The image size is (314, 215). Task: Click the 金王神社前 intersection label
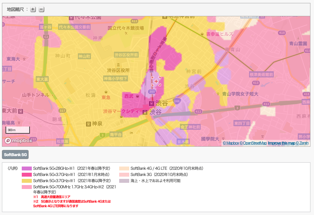pyautogui.click(x=190, y=127)
